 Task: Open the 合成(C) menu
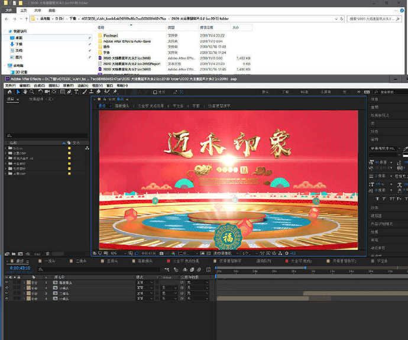click(x=39, y=86)
